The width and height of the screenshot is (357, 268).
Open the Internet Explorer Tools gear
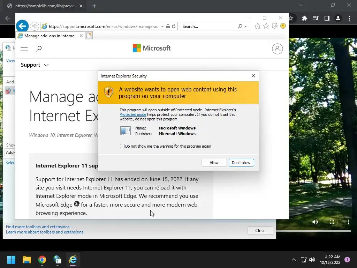275,26
